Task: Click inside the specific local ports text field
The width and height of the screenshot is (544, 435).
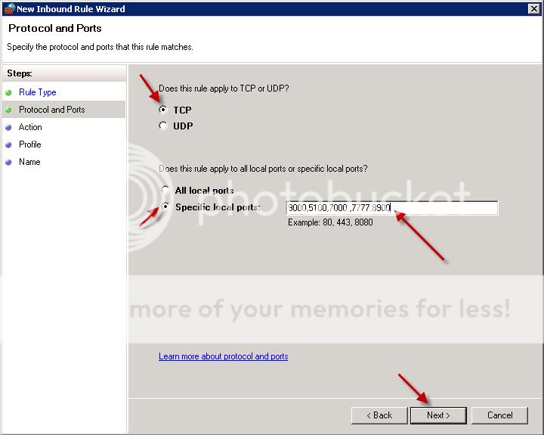Action: [391, 208]
